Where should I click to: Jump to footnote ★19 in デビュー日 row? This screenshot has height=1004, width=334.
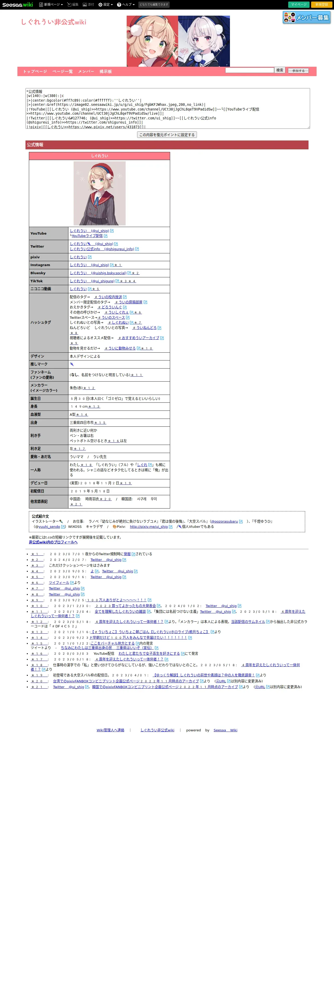click(x=126, y=483)
